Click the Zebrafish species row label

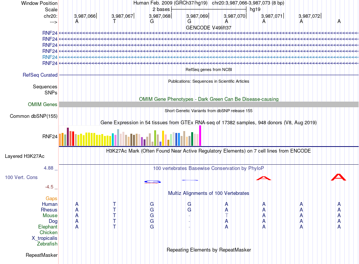click(47, 244)
